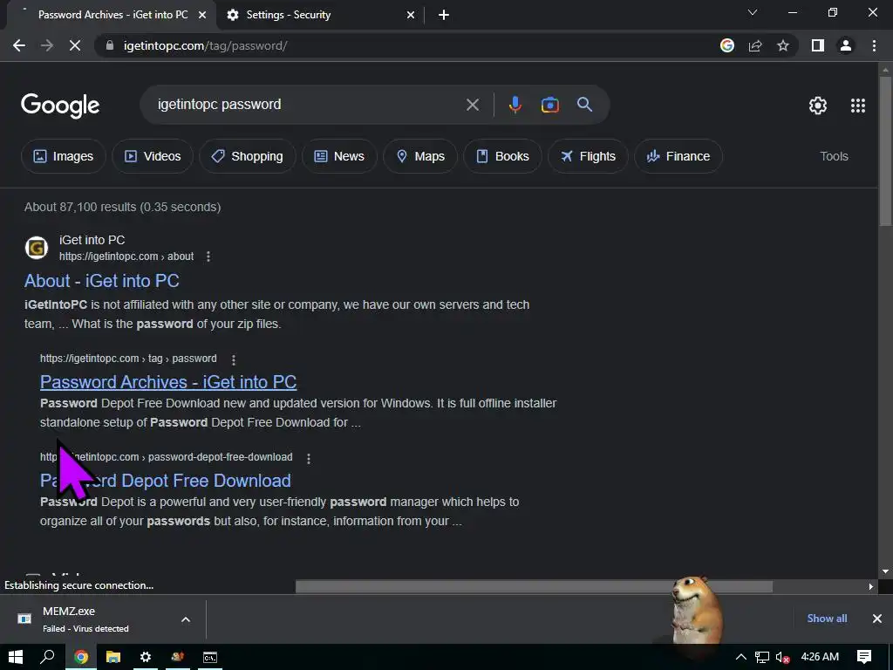Filter results by Maps
The height and width of the screenshot is (670, 893).
420,156
